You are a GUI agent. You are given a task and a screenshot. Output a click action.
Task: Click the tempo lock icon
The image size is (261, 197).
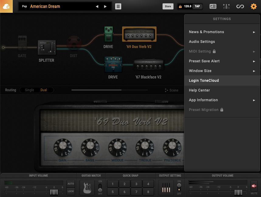click(180, 6)
